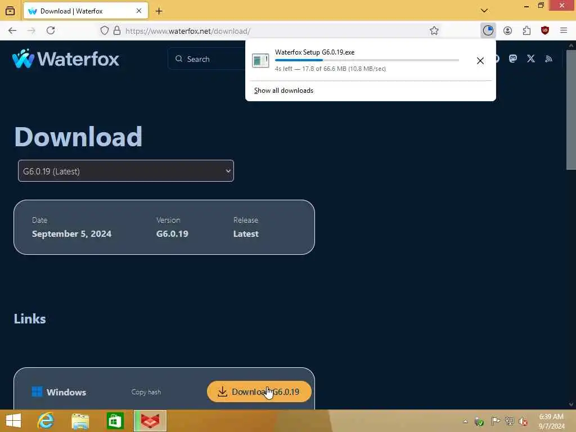The height and width of the screenshot is (432, 576).
Task: Click the Action Center flag tray icon
Action: tap(495, 421)
